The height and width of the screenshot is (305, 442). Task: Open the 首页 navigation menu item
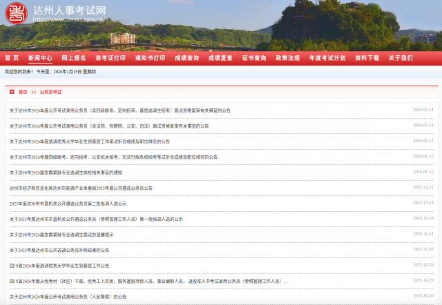[x=12, y=58]
